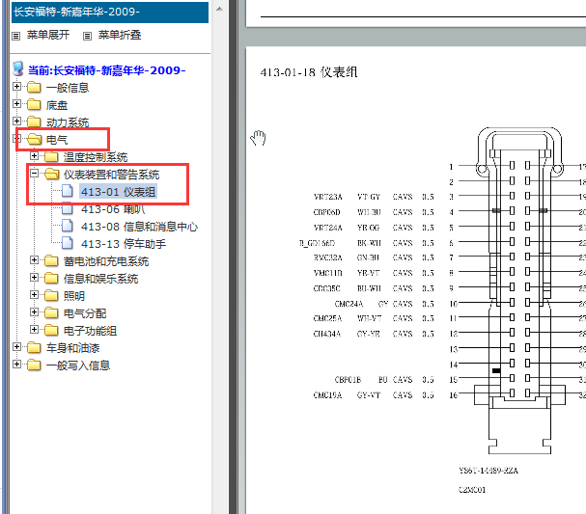Expand the 信息和娱乐系统 node

(x=34, y=277)
